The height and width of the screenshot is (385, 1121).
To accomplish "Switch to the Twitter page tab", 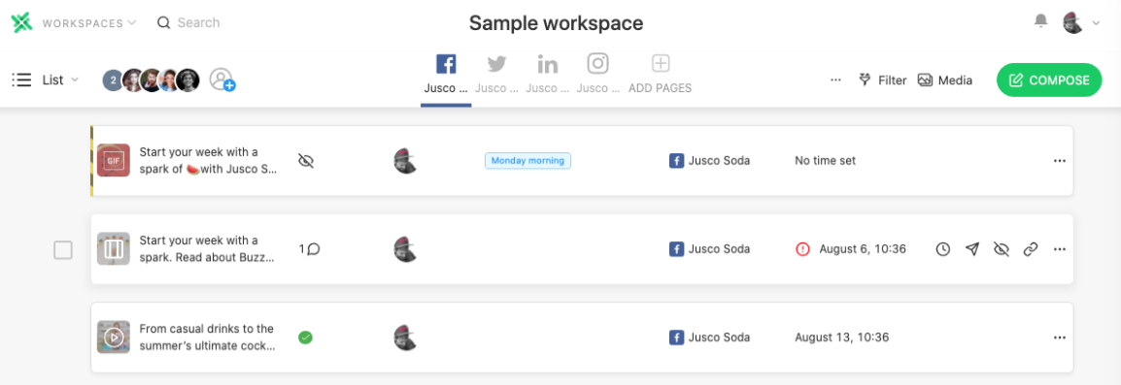I will (x=496, y=75).
